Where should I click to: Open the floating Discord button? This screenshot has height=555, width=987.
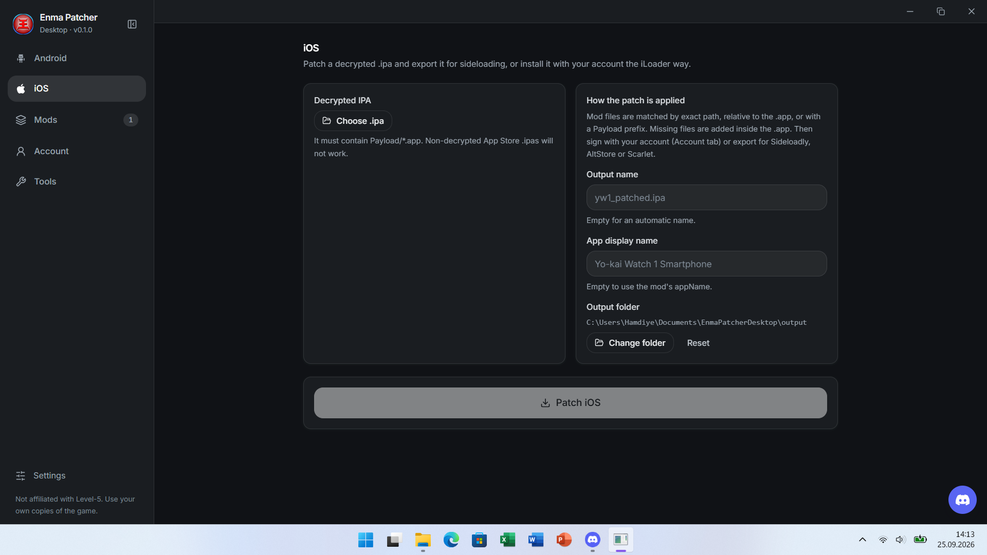pos(962,499)
